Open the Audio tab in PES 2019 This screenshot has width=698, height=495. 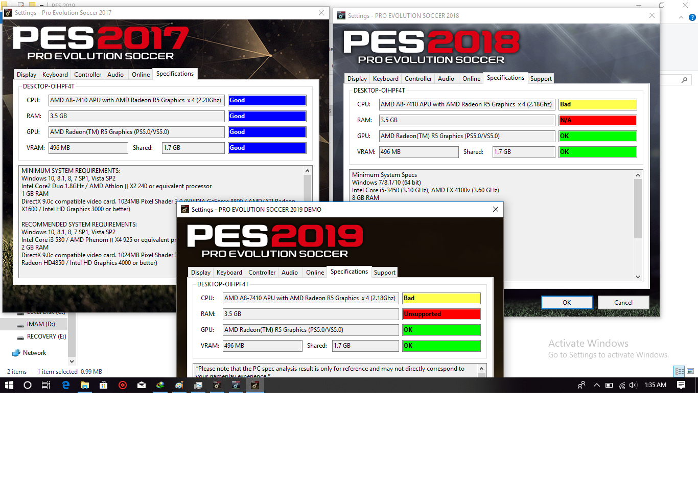[290, 272]
